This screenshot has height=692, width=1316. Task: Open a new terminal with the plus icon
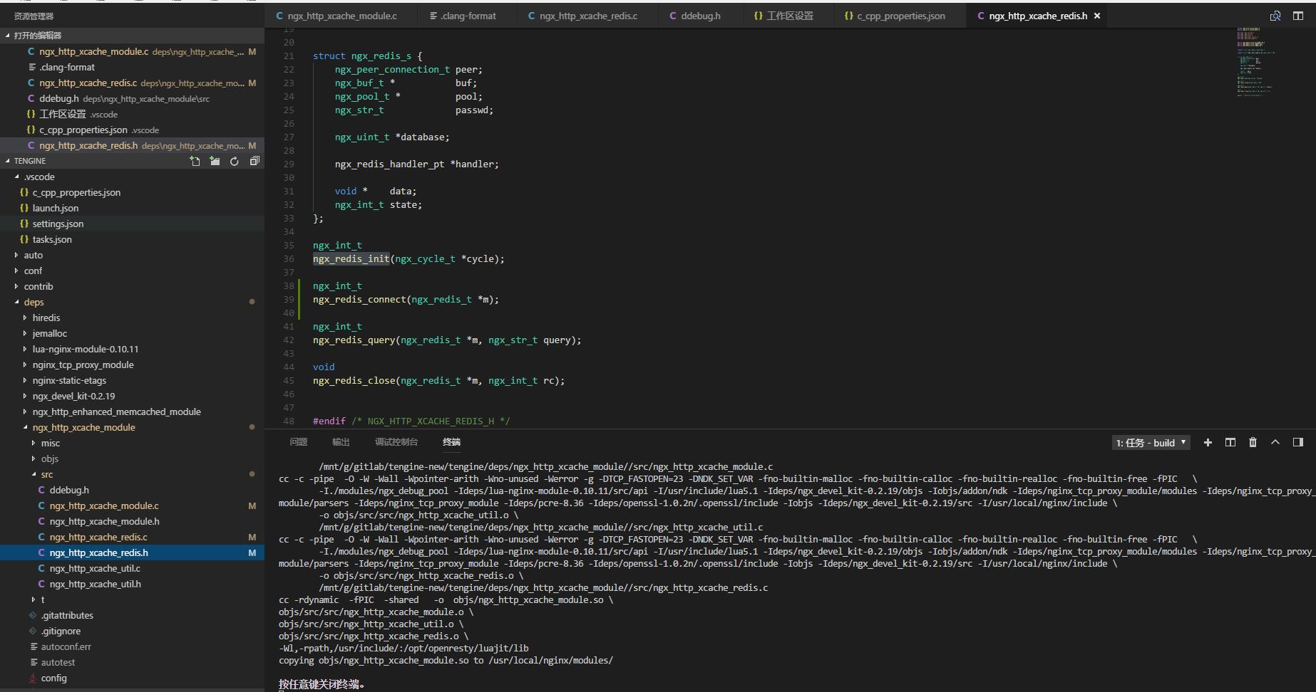coord(1208,442)
